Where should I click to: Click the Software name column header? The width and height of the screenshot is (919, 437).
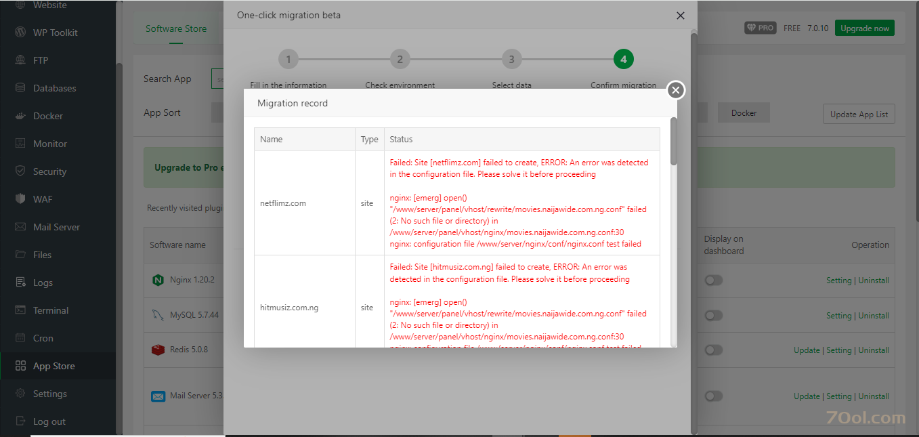pyautogui.click(x=177, y=245)
